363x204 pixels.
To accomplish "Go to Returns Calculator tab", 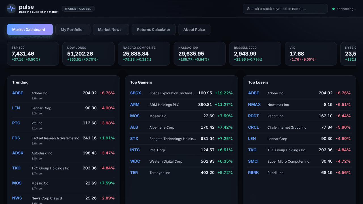I will [154, 29].
